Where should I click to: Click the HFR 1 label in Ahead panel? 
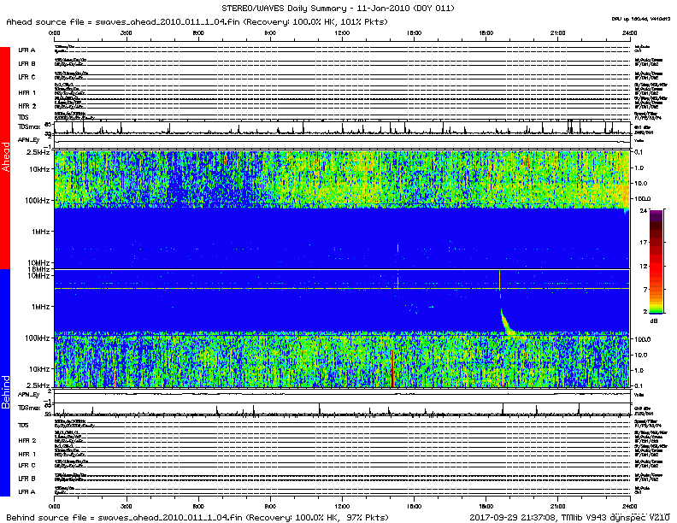(26, 91)
